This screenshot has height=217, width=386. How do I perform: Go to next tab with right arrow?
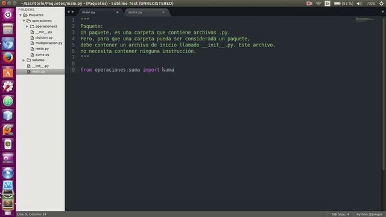(x=73, y=12)
